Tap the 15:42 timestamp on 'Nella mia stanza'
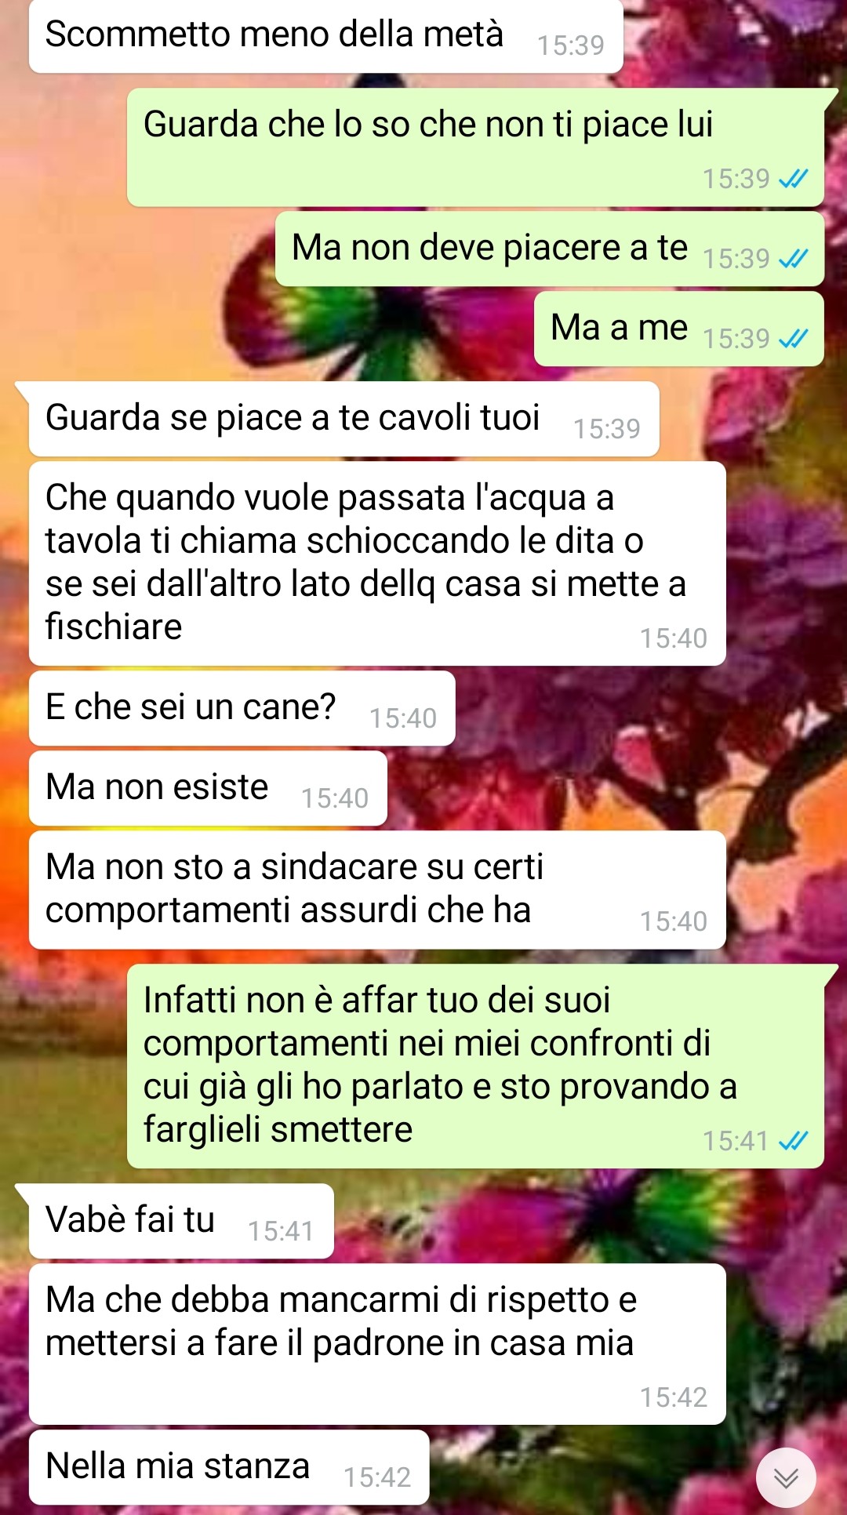847x1515 pixels. 377,1478
